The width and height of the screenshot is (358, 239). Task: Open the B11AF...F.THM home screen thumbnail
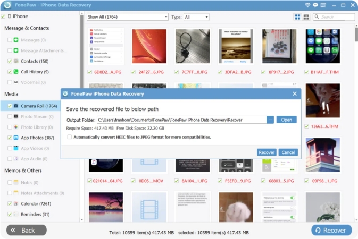tap(322, 46)
